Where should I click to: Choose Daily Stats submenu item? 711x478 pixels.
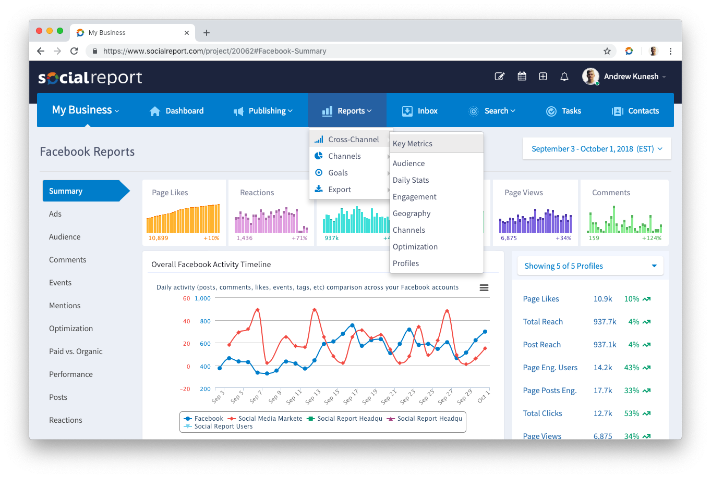[437, 180]
